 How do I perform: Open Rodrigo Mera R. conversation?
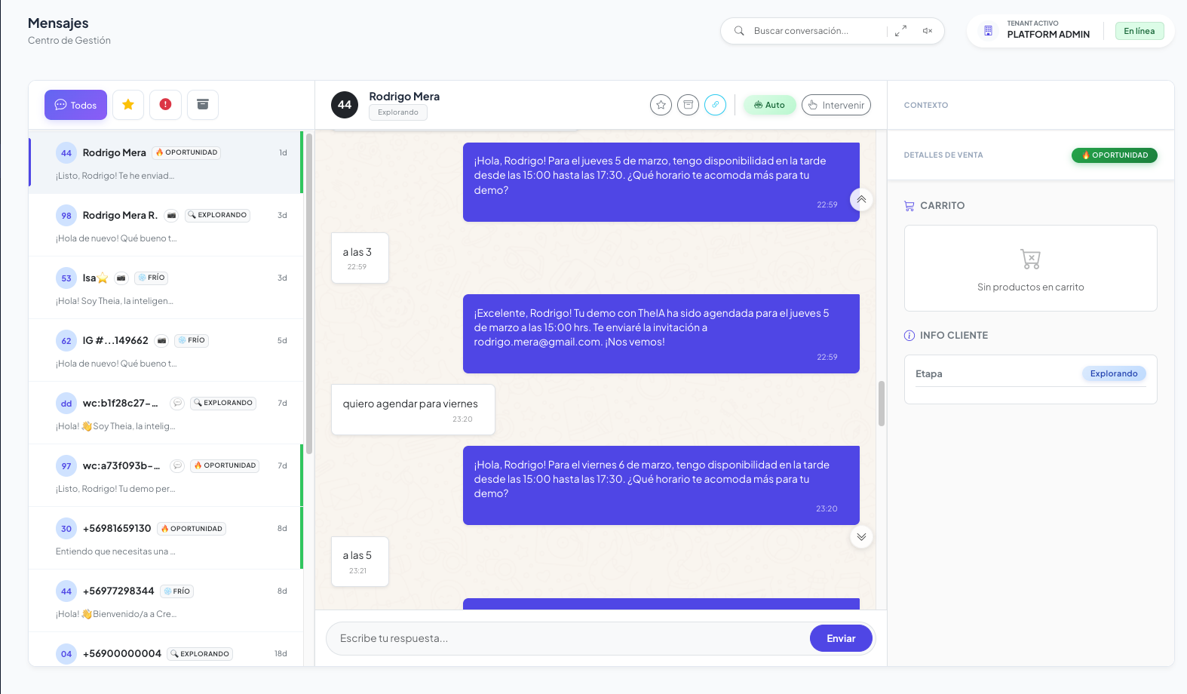tap(166, 226)
